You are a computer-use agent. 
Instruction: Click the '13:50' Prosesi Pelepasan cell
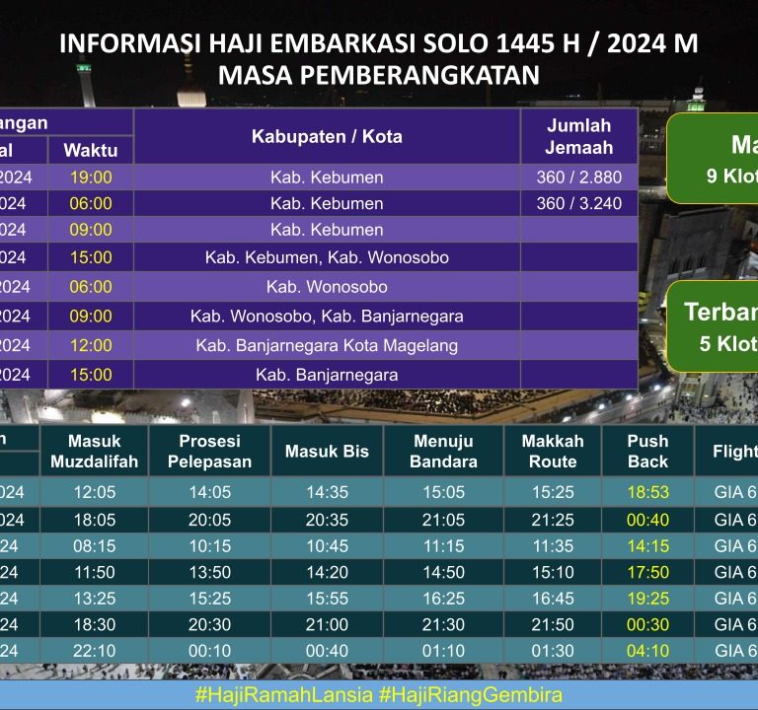click(x=210, y=572)
